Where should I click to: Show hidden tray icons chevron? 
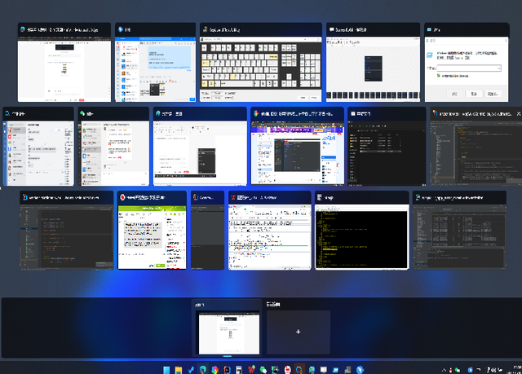(444, 370)
